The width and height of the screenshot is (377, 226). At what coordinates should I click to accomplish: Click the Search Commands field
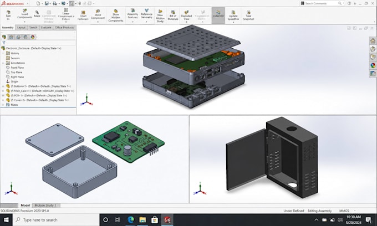click(322, 3)
